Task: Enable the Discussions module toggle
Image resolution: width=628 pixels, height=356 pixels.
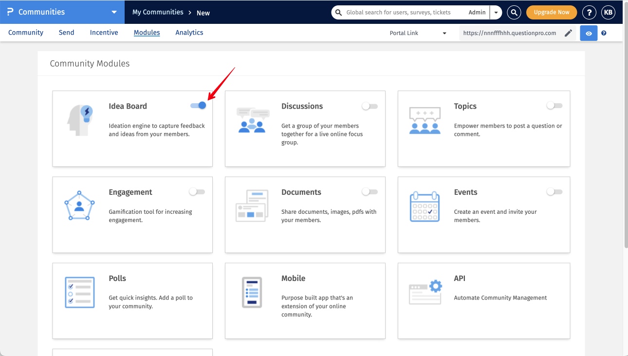Action: [370, 106]
